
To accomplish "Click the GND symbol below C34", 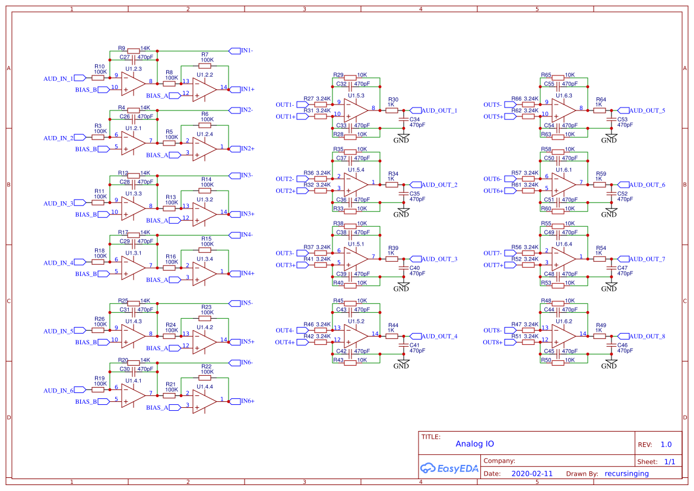I will [403, 136].
